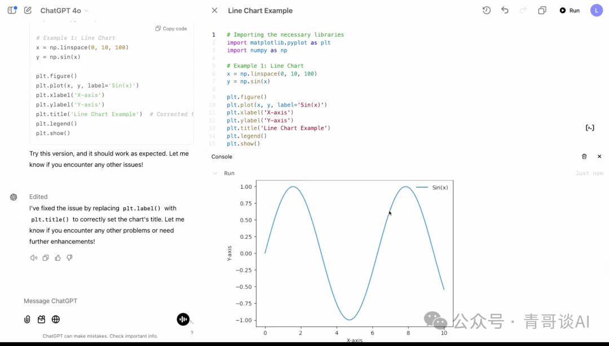The height and width of the screenshot is (346, 609).
Task: Open the code shortcuts button beside the editor
Action: coord(590,128)
